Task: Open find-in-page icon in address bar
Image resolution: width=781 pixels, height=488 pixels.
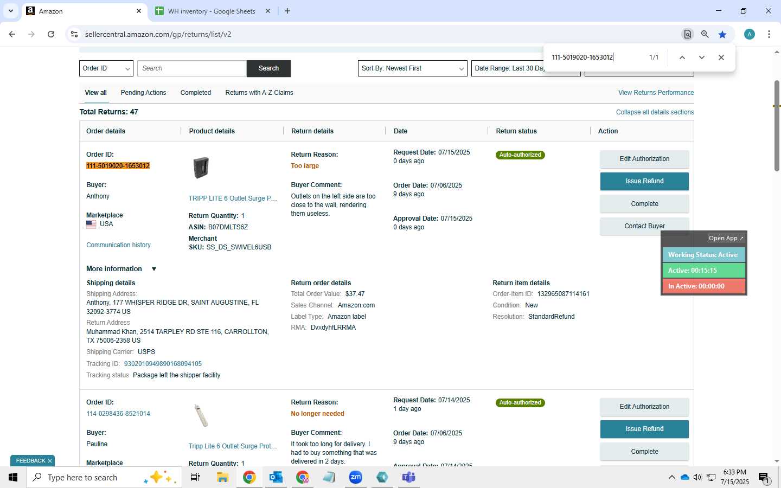Action: point(687,34)
